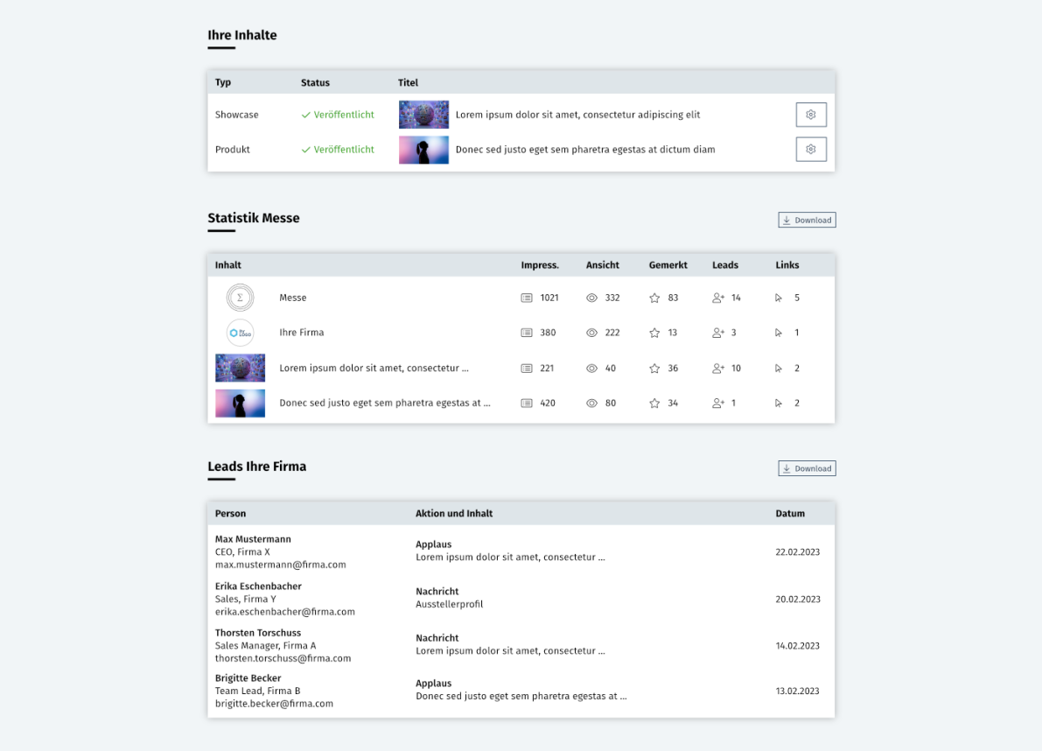The height and width of the screenshot is (751, 1042).
Task: Click impressions value 1021
Action: click(549, 298)
